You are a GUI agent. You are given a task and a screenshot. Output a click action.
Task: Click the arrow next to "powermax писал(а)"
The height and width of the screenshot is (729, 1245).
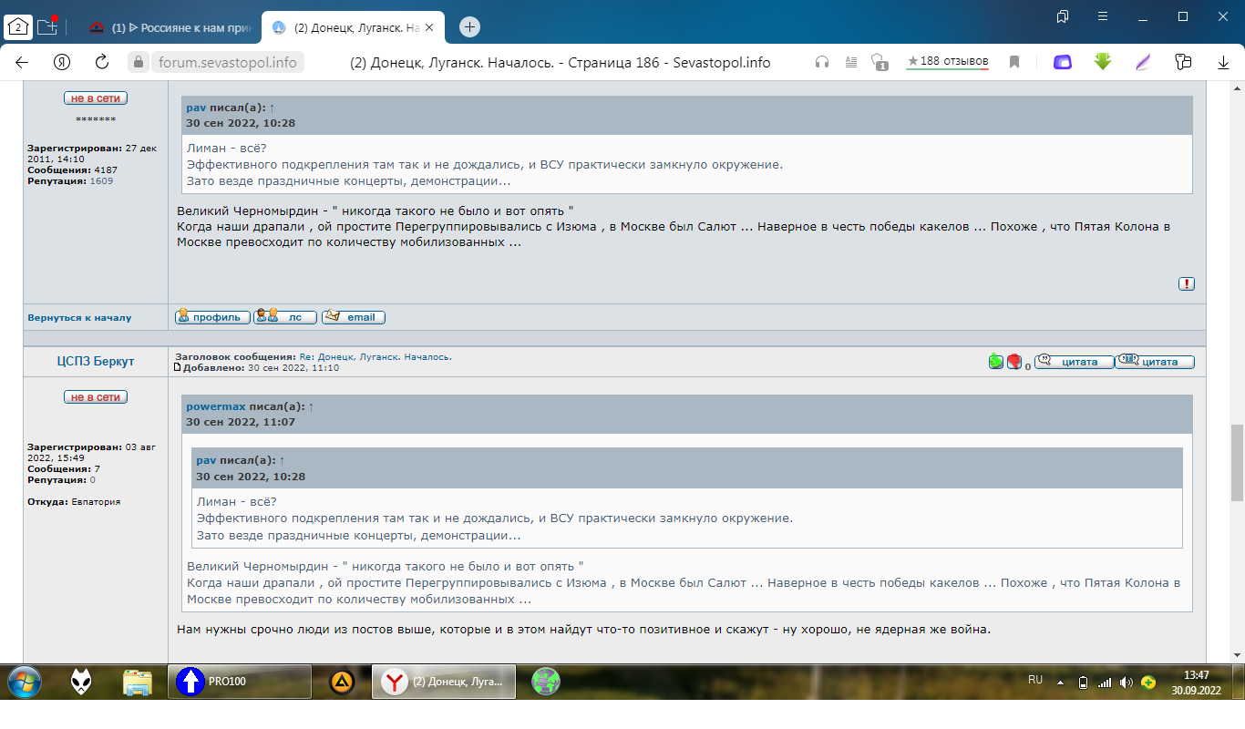[311, 406]
